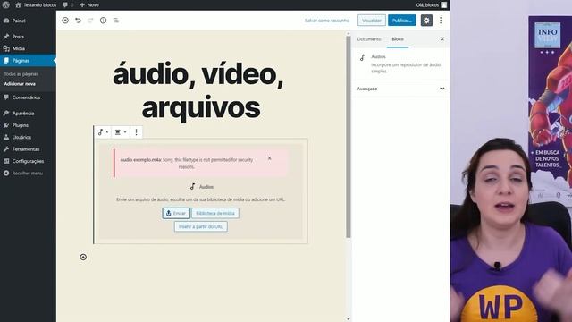The image size is (572, 322).
Task: Open Todas as páginas submenu link
Action: click(x=21, y=74)
